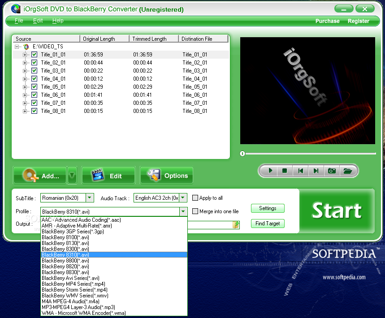Click the Purchase link
This screenshot has width=385, height=318.
point(327,21)
